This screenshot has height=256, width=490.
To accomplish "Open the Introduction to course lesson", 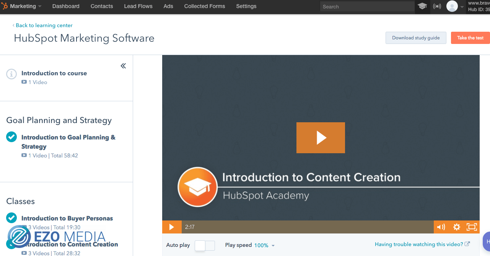I will pos(54,73).
